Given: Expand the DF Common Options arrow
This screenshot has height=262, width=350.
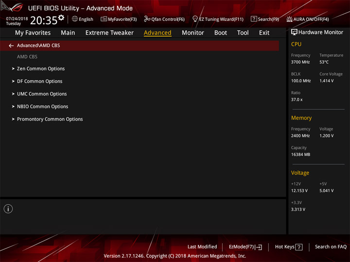Looking at the screenshot, I should (13, 82).
